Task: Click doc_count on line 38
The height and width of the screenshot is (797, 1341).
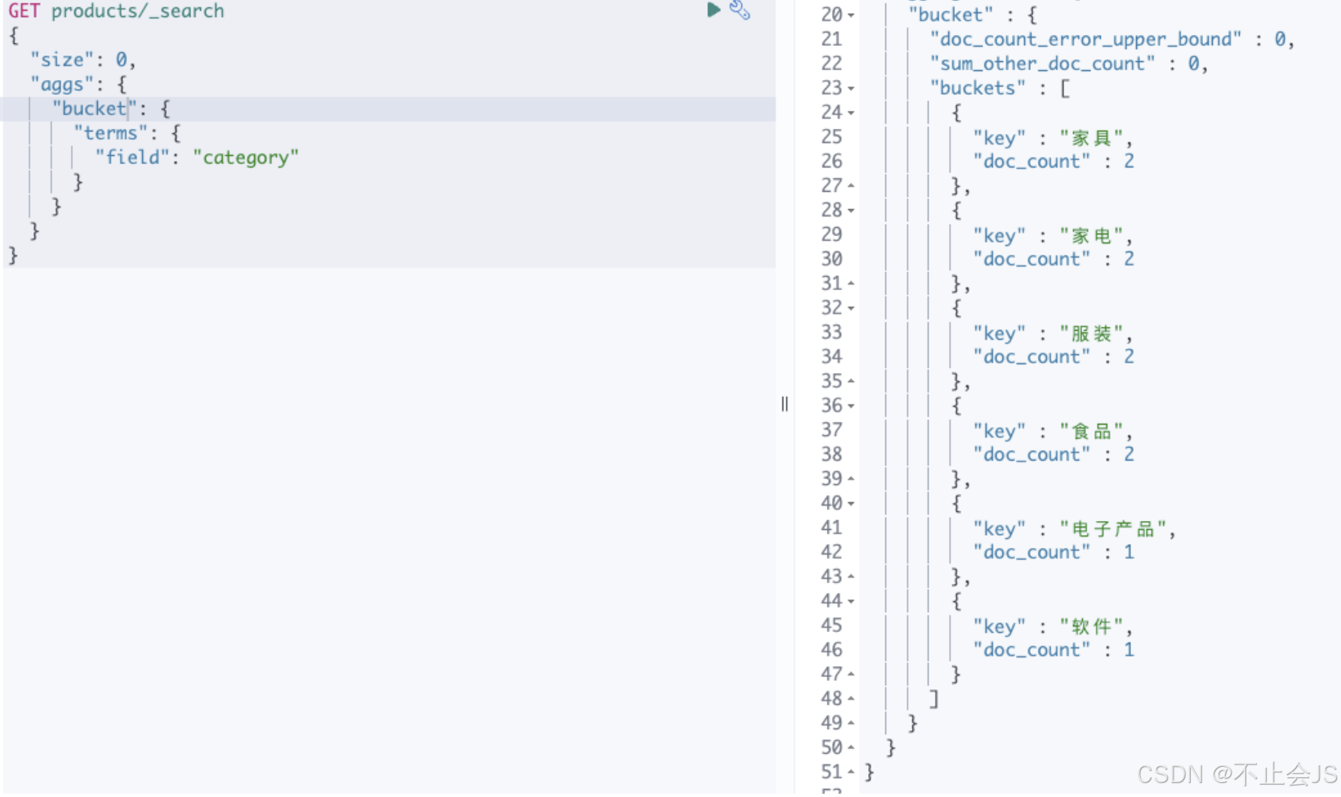Action: click(1031, 455)
